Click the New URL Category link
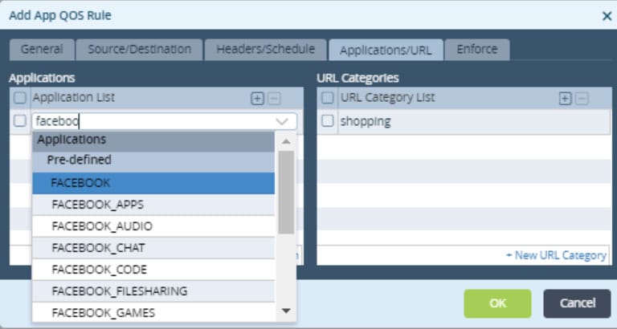The width and height of the screenshot is (617, 329). [x=556, y=255]
